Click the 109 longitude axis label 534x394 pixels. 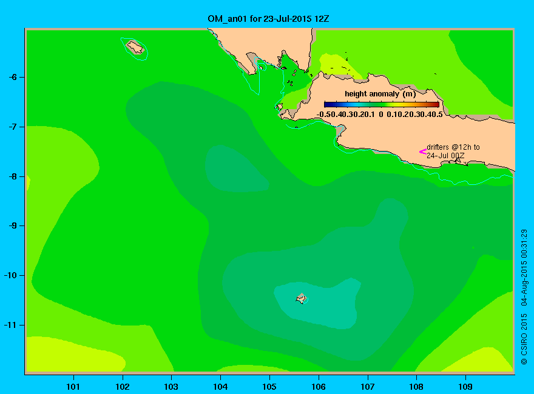[465, 387]
